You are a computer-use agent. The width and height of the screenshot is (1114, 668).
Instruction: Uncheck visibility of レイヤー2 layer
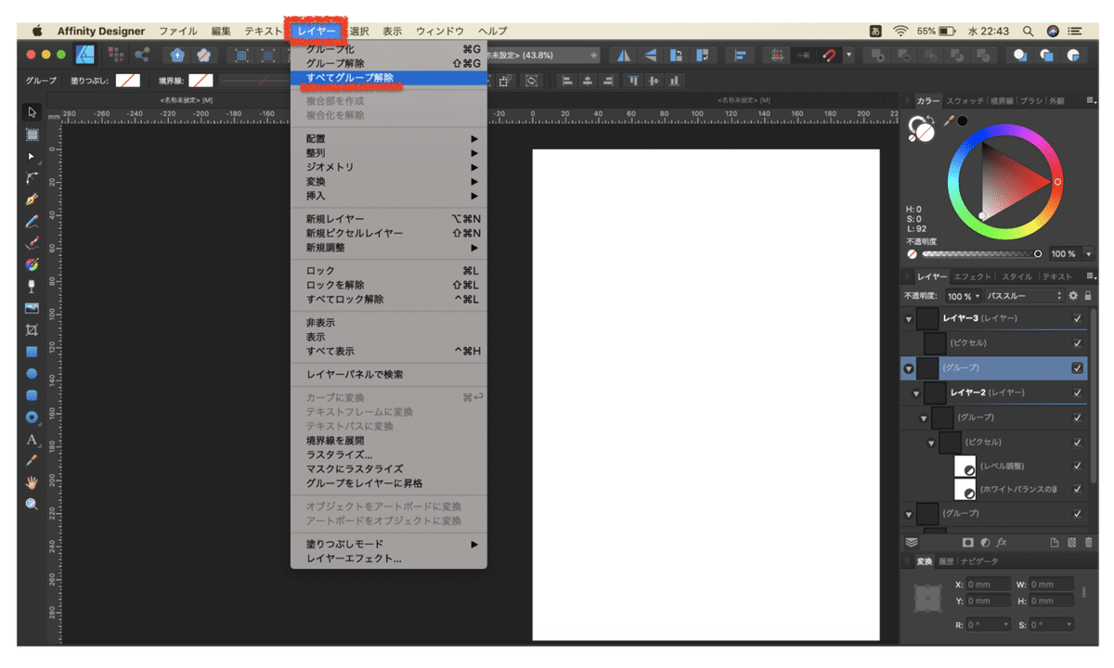point(1077,392)
